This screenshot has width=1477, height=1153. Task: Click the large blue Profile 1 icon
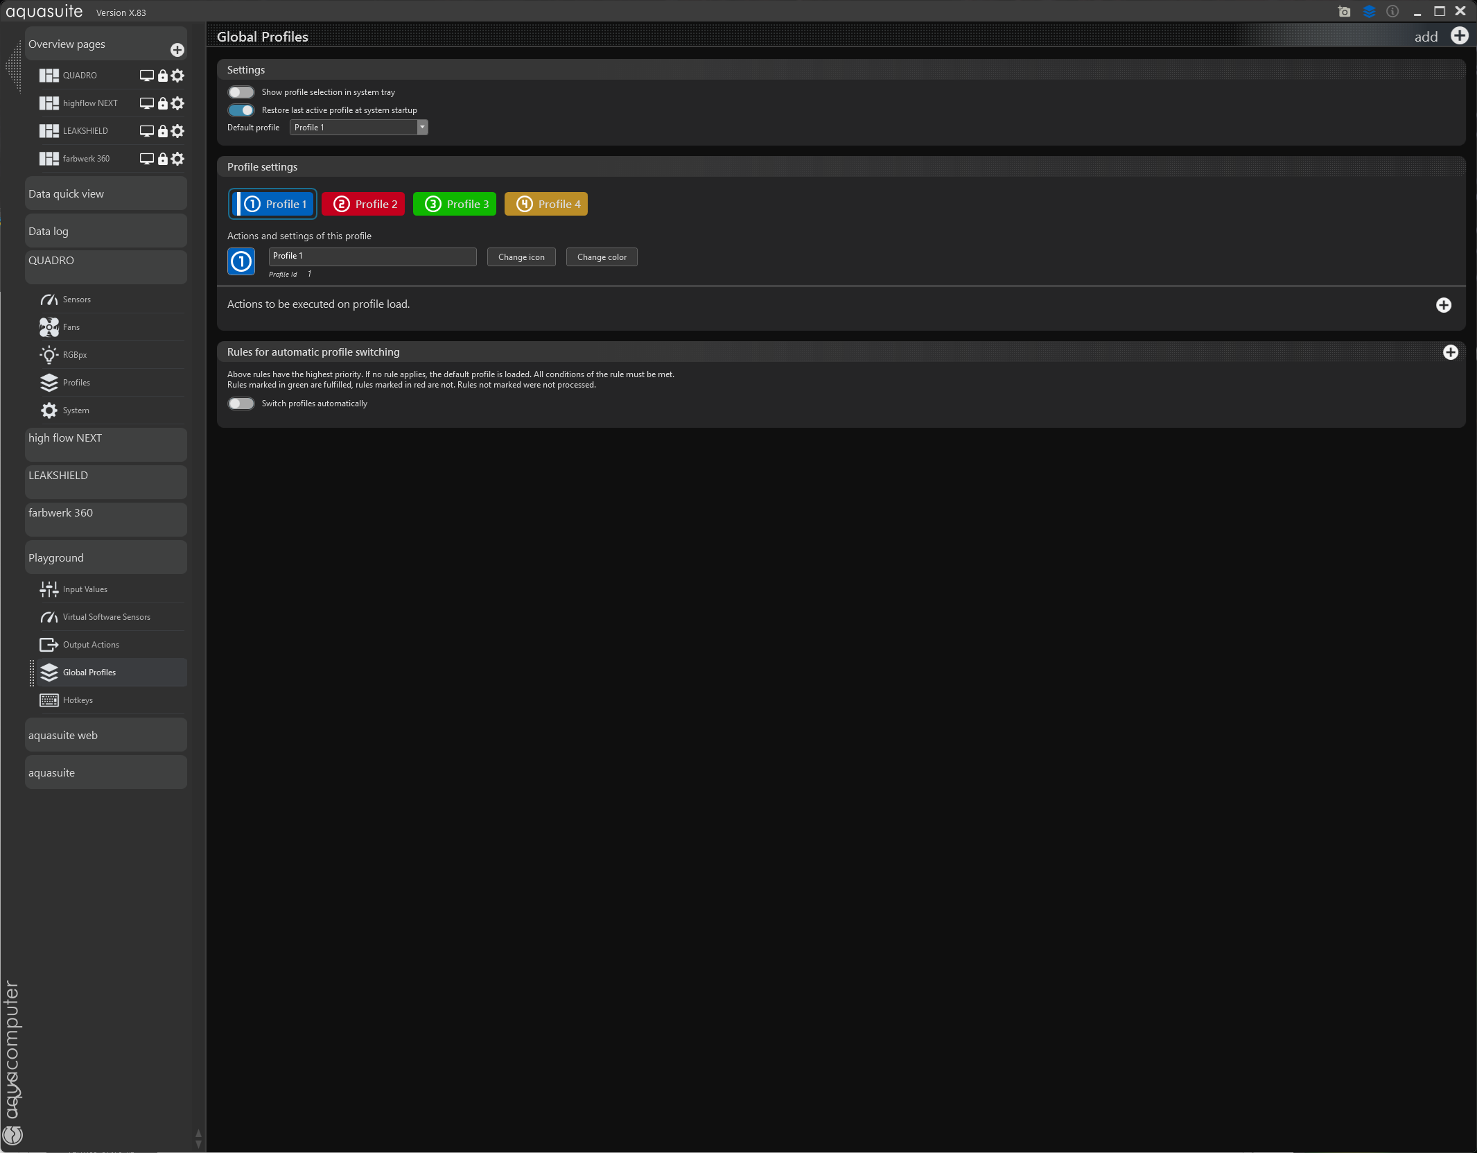(x=241, y=261)
